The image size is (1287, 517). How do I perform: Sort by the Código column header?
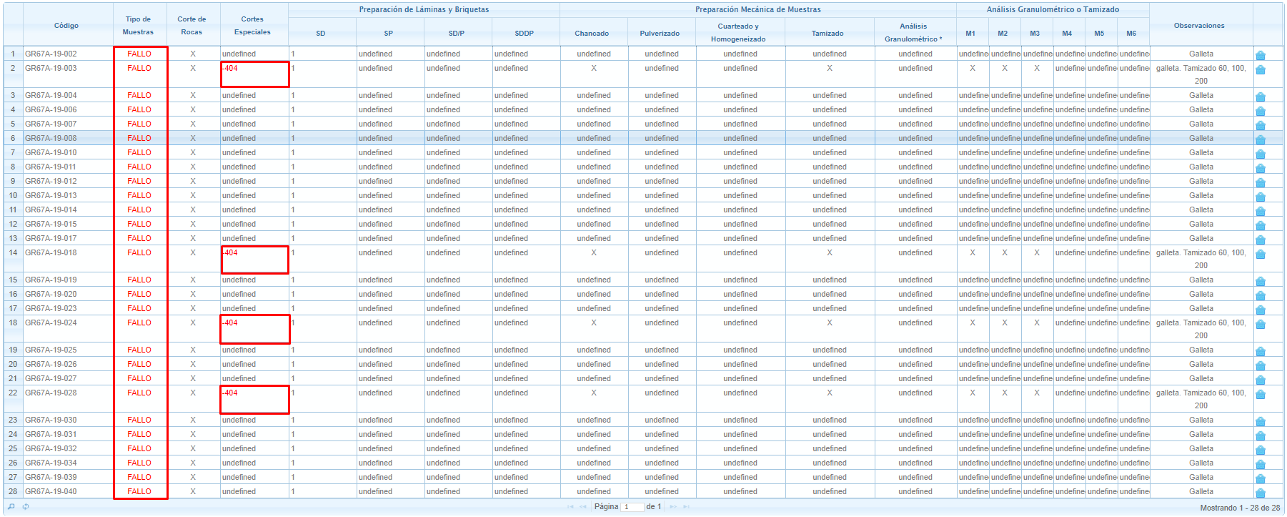66,25
